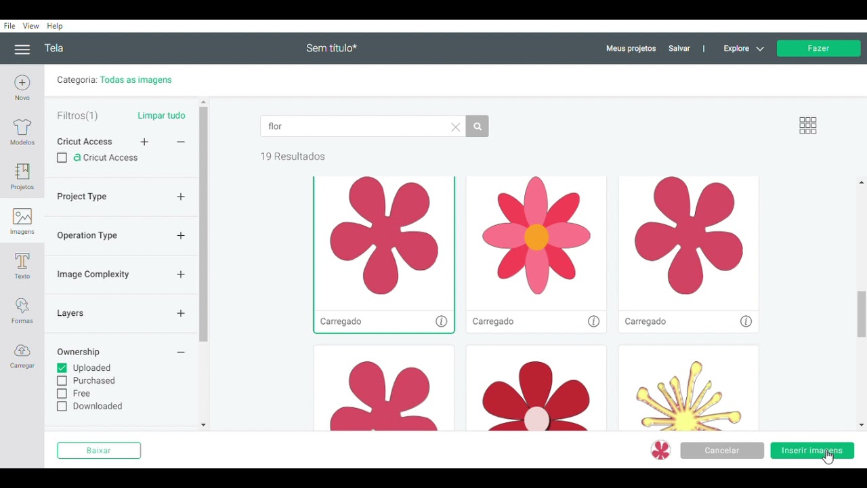Open the Explore machine dropdown
The width and height of the screenshot is (867, 488).
coord(744,49)
